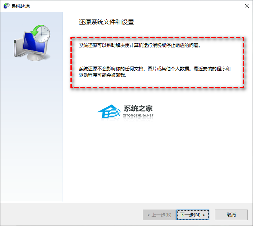Click the greyed-out 上一步(B) button
The width and height of the screenshot is (253, 226).
pyautogui.click(x=159, y=215)
